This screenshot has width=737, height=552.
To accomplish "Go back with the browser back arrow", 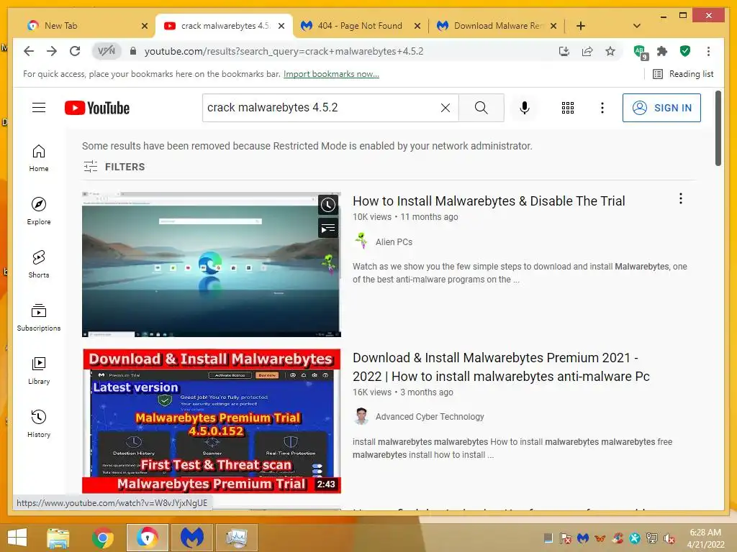I will click(29, 51).
